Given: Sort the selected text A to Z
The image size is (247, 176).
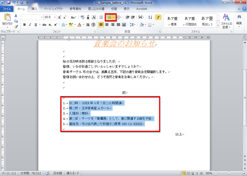Looking at the screenshot, I should click(x=150, y=17).
